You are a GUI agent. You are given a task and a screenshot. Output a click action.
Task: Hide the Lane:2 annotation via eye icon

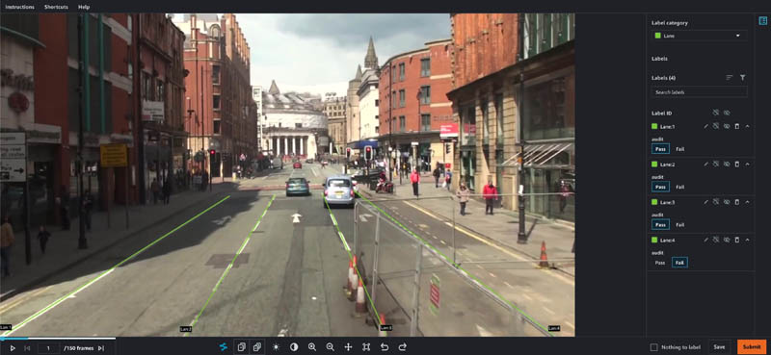[727, 164]
